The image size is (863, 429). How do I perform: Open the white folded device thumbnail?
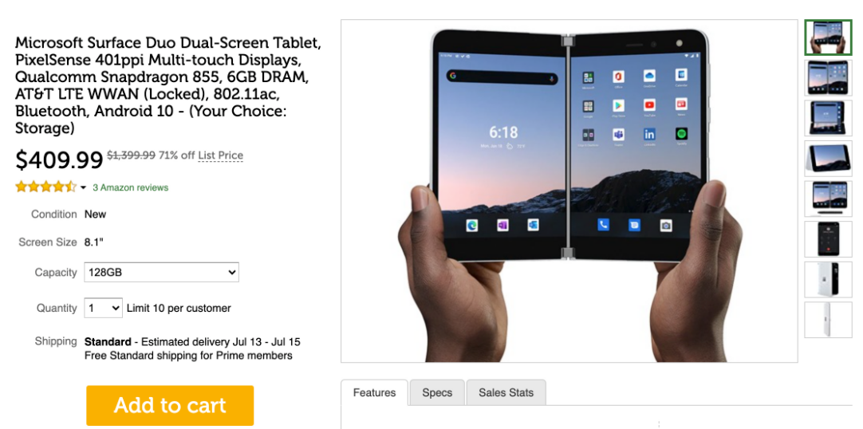point(828,279)
